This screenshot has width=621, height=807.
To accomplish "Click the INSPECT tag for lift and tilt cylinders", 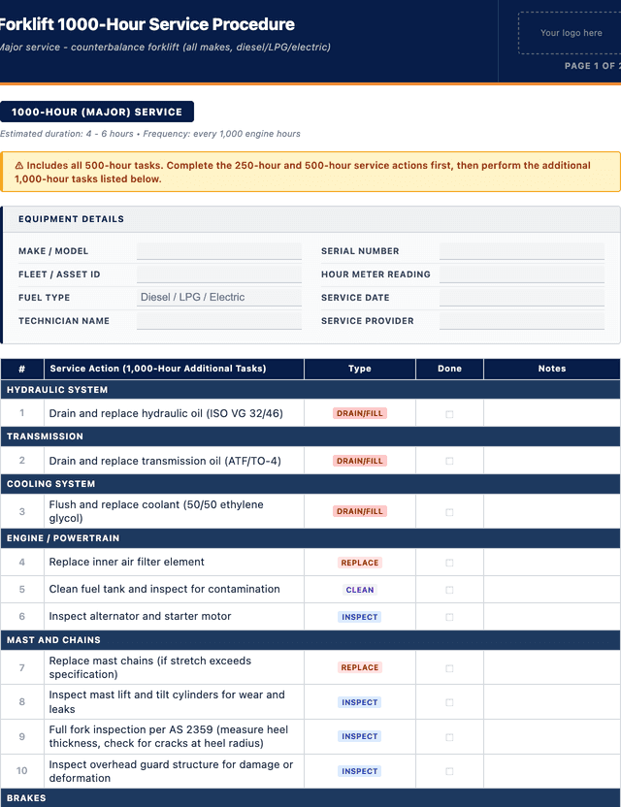I will point(360,702).
